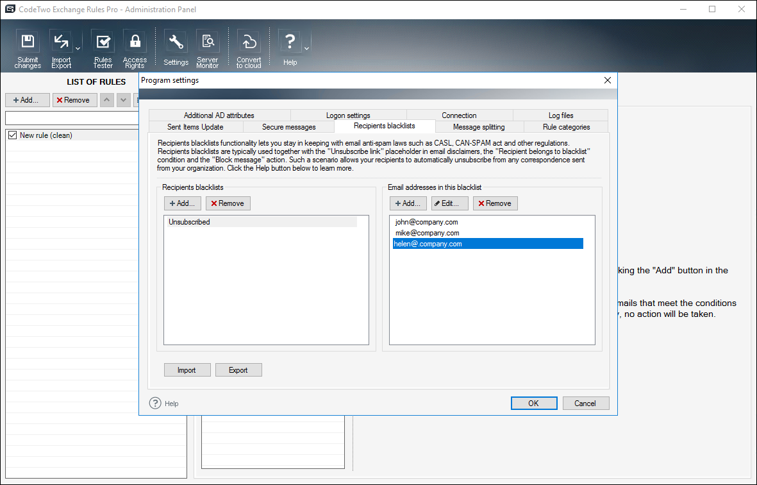Switch to Logon settings tab
Image resolution: width=757 pixels, height=485 pixels.
tap(348, 115)
